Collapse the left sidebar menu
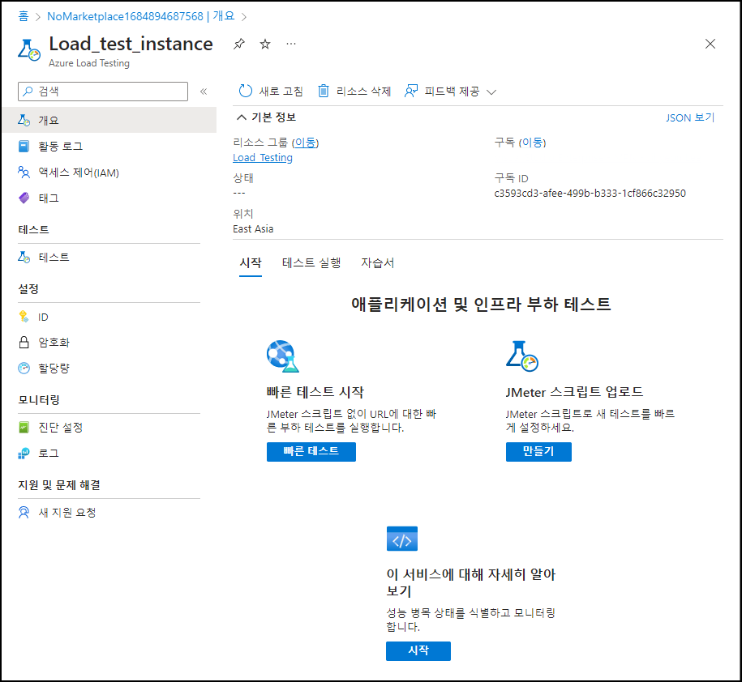Viewport: 742px width, 682px height. coord(204,92)
